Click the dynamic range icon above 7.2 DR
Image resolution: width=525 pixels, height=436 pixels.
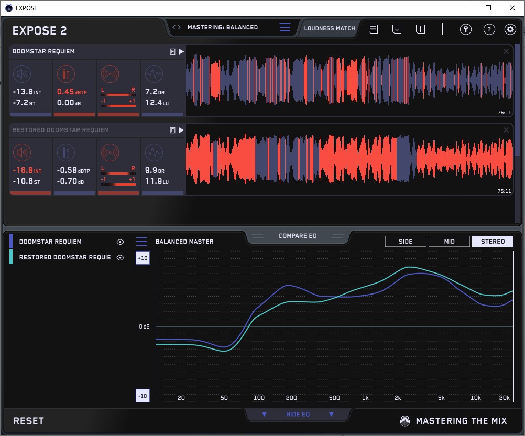tap(154, 74)
